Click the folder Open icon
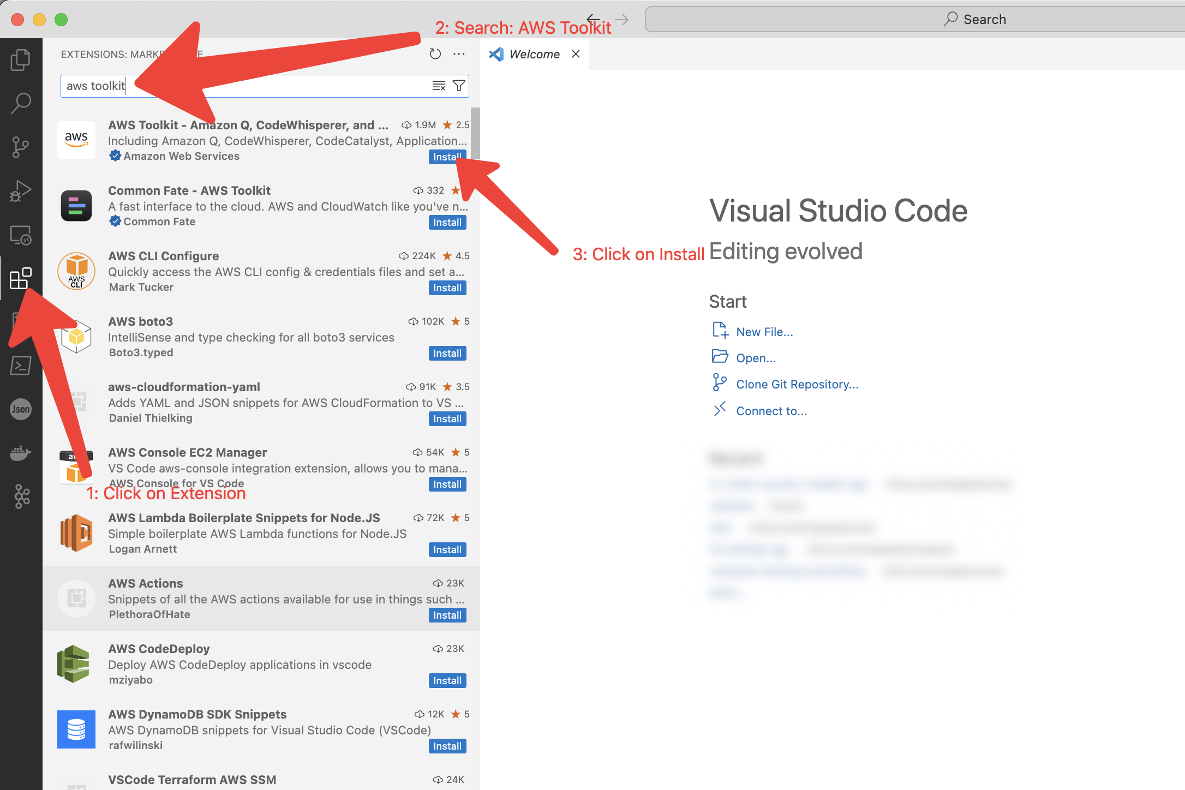 pos(720,356)
